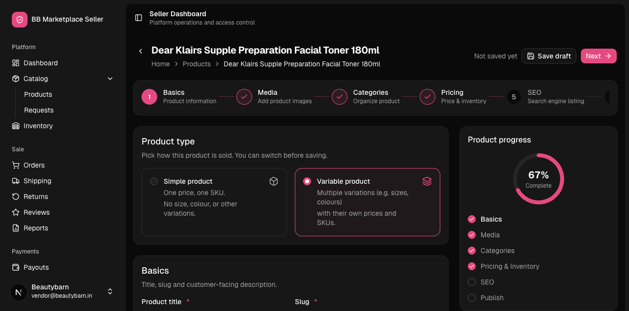Follow the Home breadcrumb link
Viewport: 629px width, 311px height.
pyautogui.click(x=161, y=64)
